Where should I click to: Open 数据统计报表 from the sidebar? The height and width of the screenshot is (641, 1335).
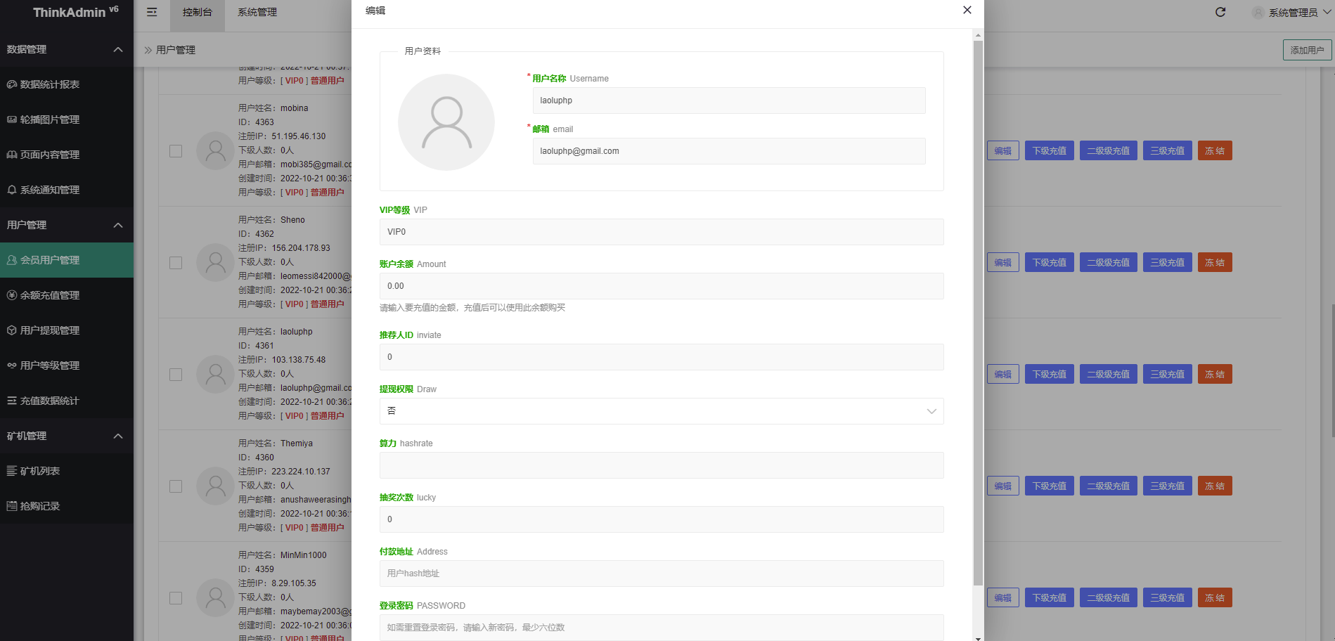click(49, 84)
